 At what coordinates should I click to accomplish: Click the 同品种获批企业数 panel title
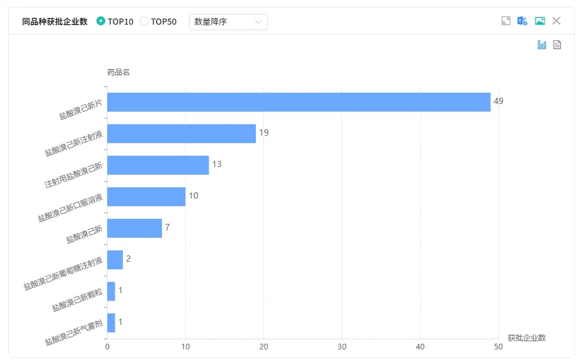55,21
